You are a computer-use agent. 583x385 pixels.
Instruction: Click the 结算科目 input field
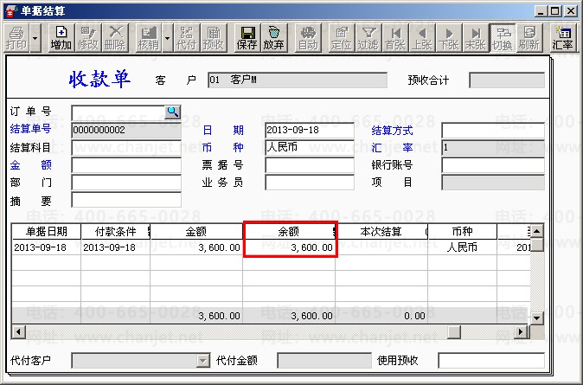(126, 148)
